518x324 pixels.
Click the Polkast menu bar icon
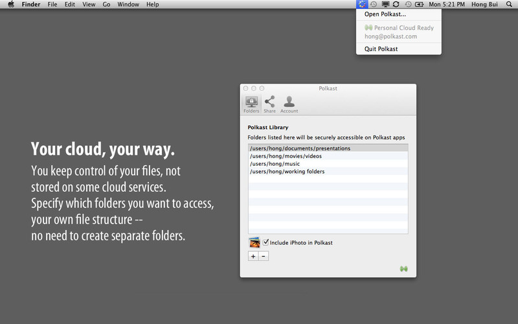point(362,5)
